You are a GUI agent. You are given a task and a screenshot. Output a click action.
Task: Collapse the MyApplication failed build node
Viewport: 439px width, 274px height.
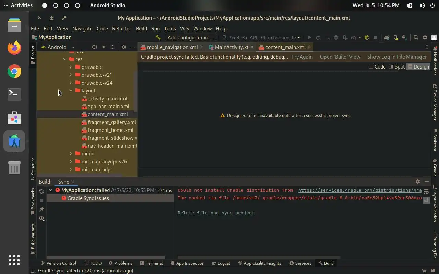click(x=50, y=190)
